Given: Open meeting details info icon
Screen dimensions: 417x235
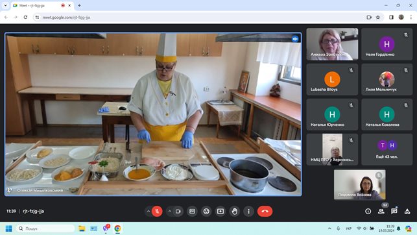Looking at the screenshot, I should point(368,212).
